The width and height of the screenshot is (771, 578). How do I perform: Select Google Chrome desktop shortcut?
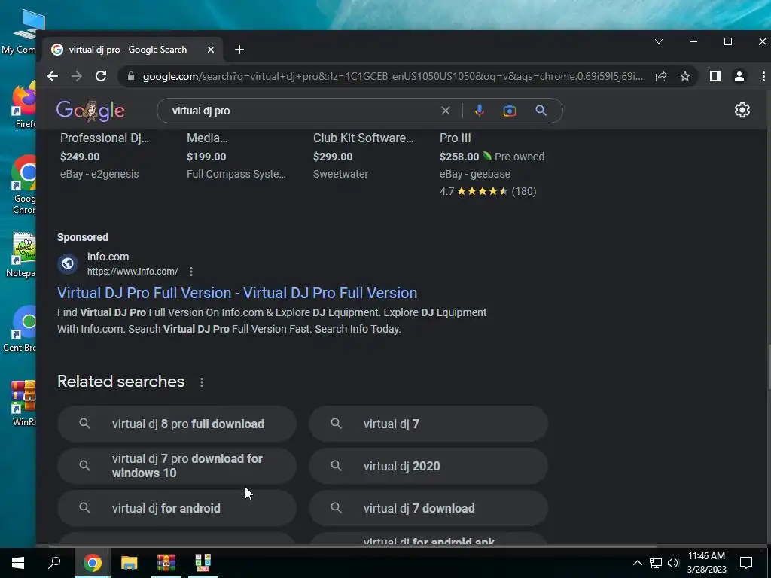click(23, 186)
